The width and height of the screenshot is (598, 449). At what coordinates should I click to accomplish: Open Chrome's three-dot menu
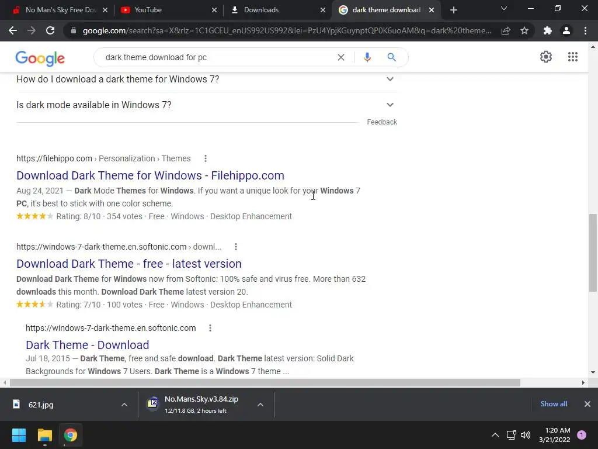click(585, 30)
